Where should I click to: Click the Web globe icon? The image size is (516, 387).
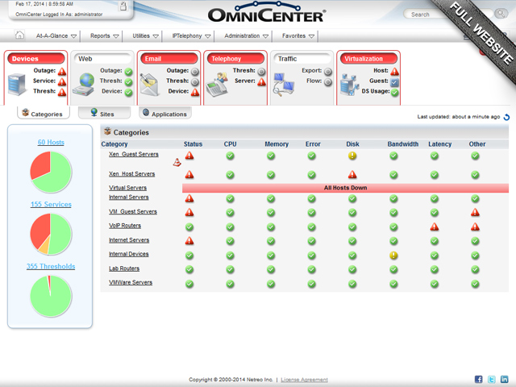(84, 85)
